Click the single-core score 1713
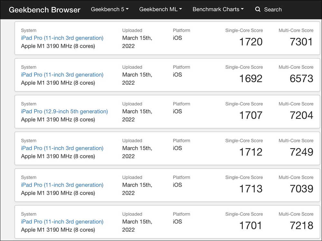This screenshot has width=322, height=241. pos(251,189)
